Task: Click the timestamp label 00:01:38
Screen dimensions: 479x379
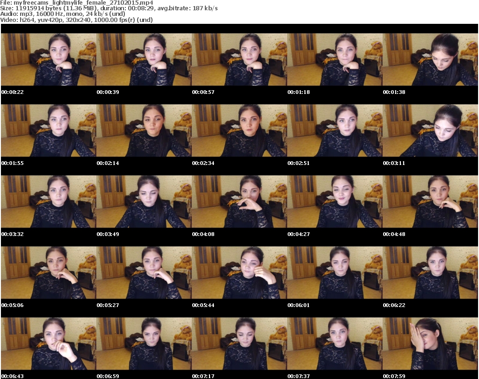Action: coord(394,92)
